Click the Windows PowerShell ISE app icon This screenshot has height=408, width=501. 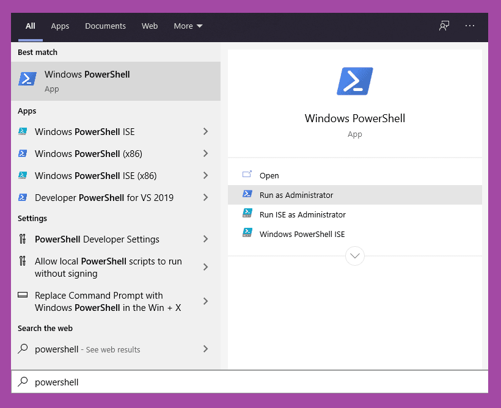pyautogui.click(x=23, y=131)
